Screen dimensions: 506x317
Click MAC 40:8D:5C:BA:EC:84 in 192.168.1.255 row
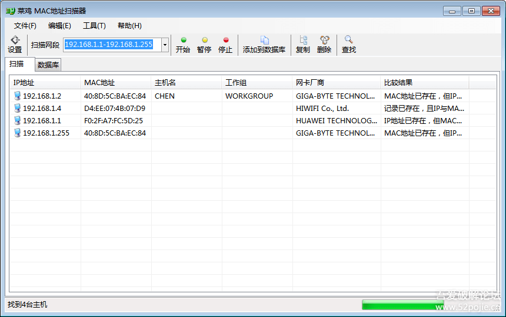point(115,133)
